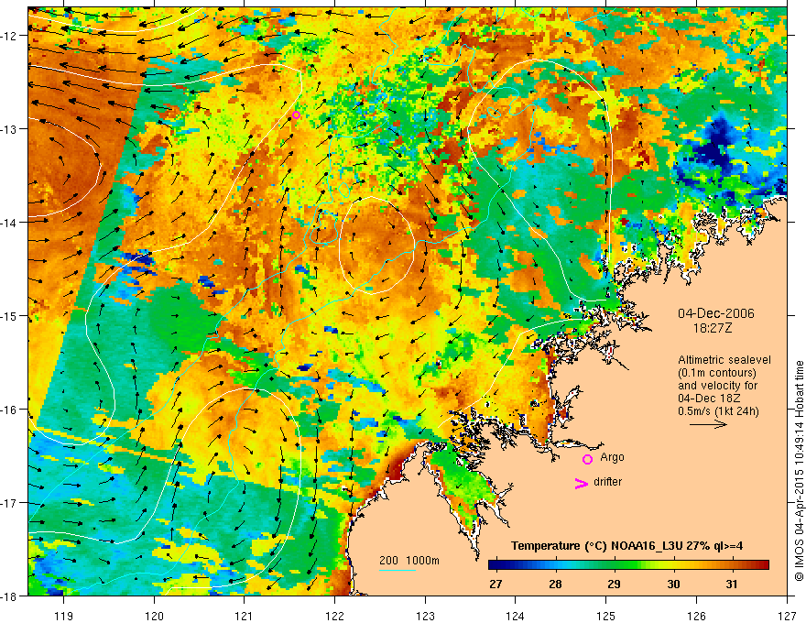Click the '0.5m/s (1kt 24h)' scale label
Image resolution: width=806 pixels, height=623 pixels.
(718, 411)
